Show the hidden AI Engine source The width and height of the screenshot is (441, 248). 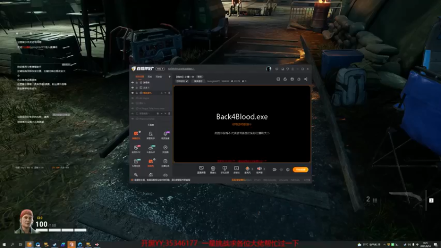coord(132,98)
